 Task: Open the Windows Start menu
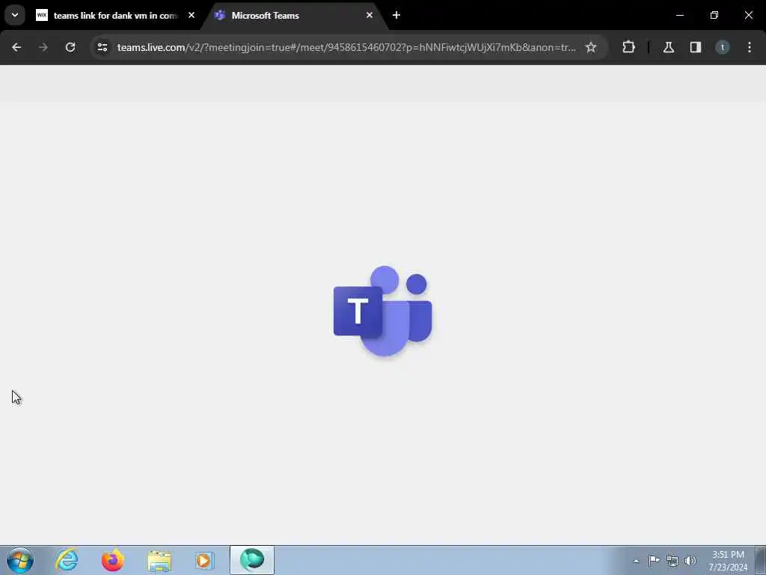click(20, 560)
